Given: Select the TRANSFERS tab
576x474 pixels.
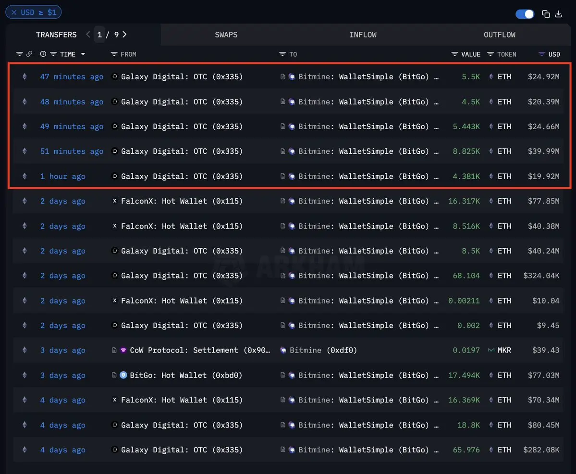Looking at the screenshot, I should [56, 35].
